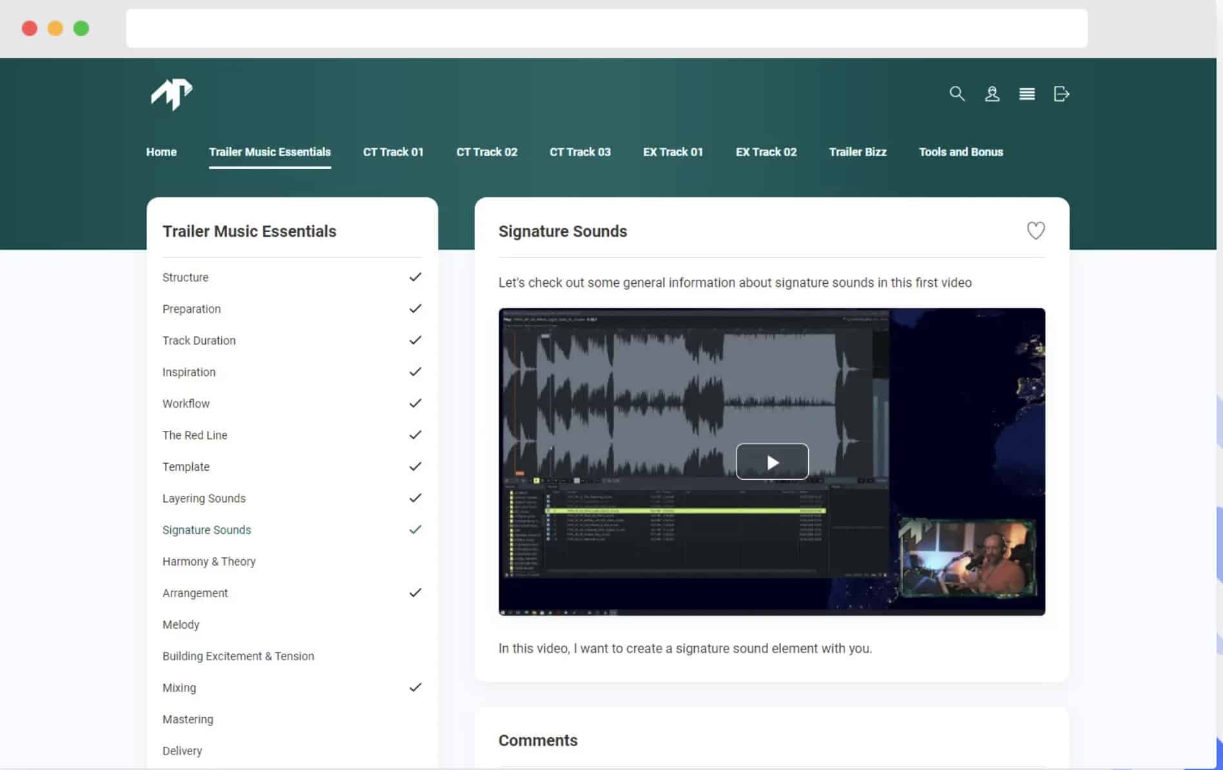Switch to the CT Track 01 tab
The width and height of the screenshot is (1223, 770).
pos(393,152)
